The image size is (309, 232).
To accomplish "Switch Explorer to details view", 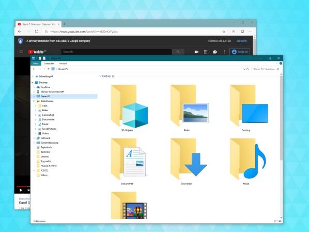I will 276,221.
